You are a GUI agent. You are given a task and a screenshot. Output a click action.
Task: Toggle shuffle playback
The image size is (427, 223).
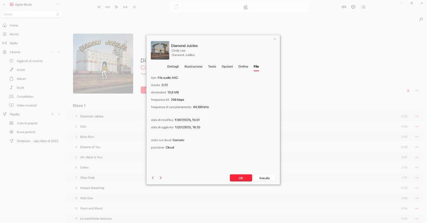pos(99,7)
